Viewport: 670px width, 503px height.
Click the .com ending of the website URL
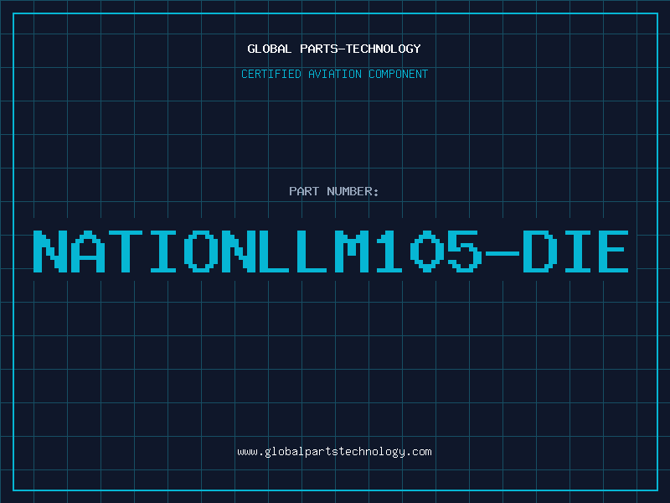[x=418, y=452]
